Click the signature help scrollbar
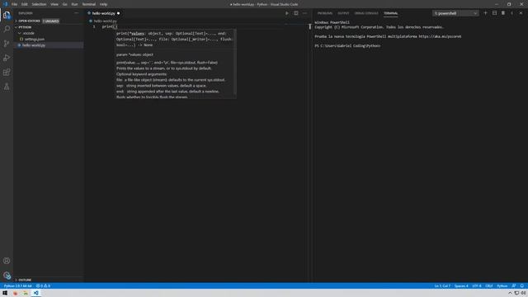 (234, 63)
